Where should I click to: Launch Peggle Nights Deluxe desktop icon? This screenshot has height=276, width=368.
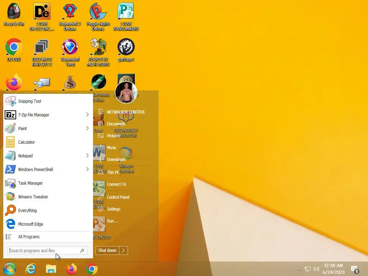click(x=98, y=17)
